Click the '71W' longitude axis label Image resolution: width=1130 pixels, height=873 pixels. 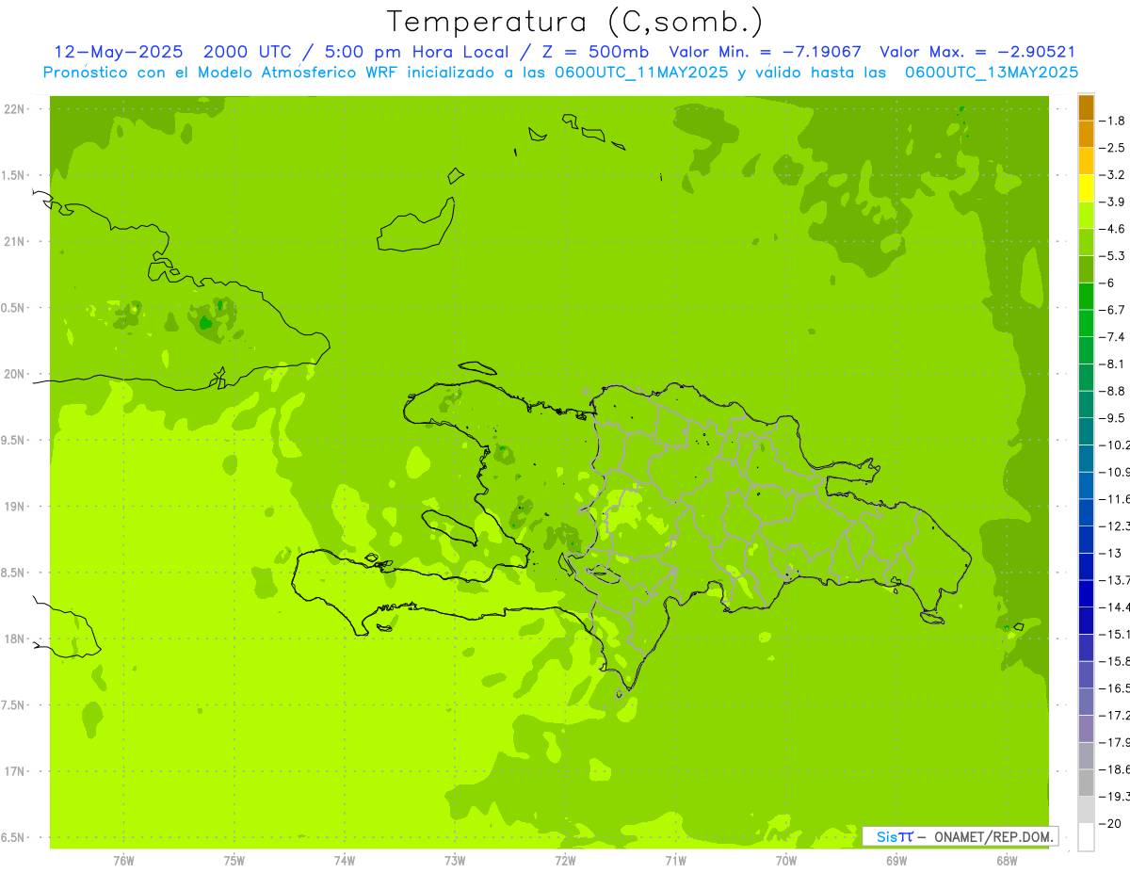[675, 861]
